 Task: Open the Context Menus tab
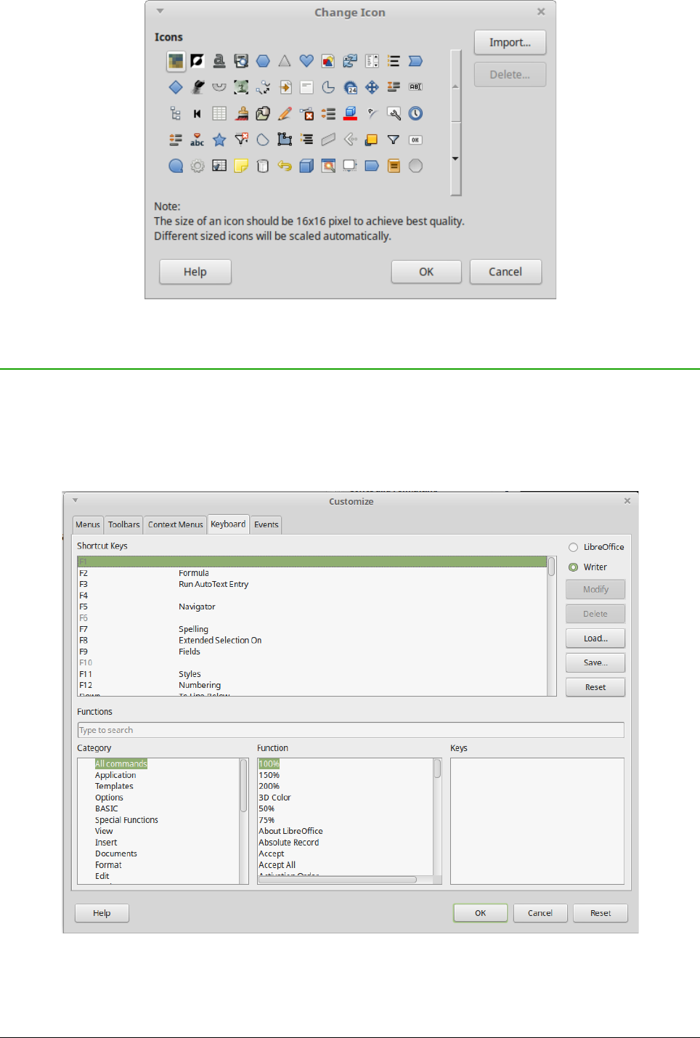tap(176, 524)
